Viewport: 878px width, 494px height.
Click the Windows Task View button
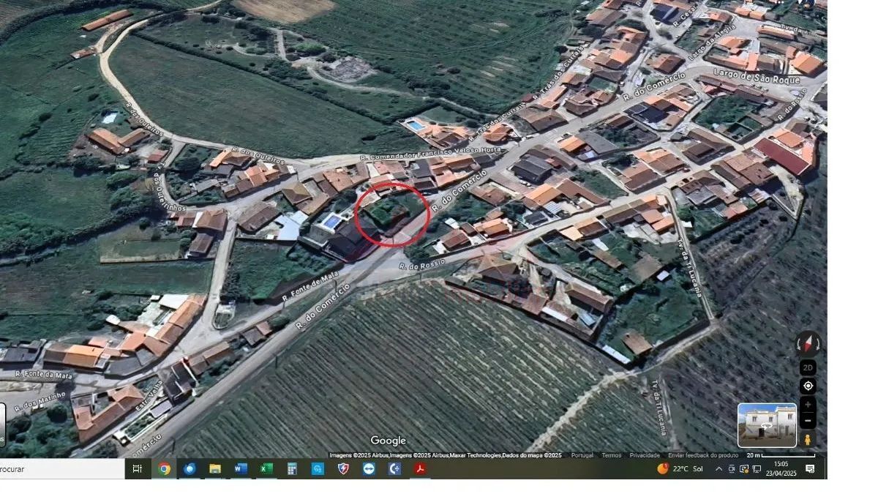(x=137, y=469)
